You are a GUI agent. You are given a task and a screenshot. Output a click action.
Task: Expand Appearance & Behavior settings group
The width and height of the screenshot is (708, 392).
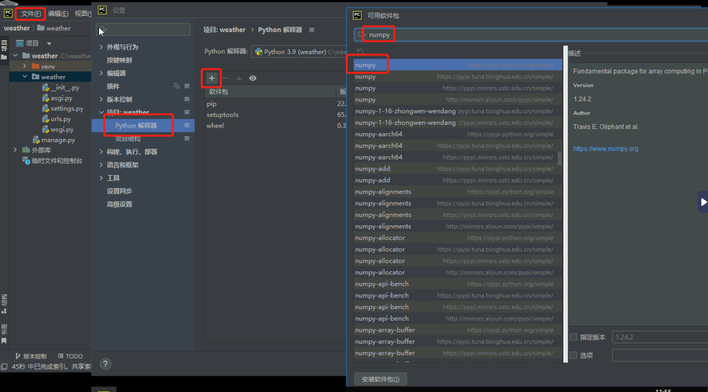(x=101, y=47)
